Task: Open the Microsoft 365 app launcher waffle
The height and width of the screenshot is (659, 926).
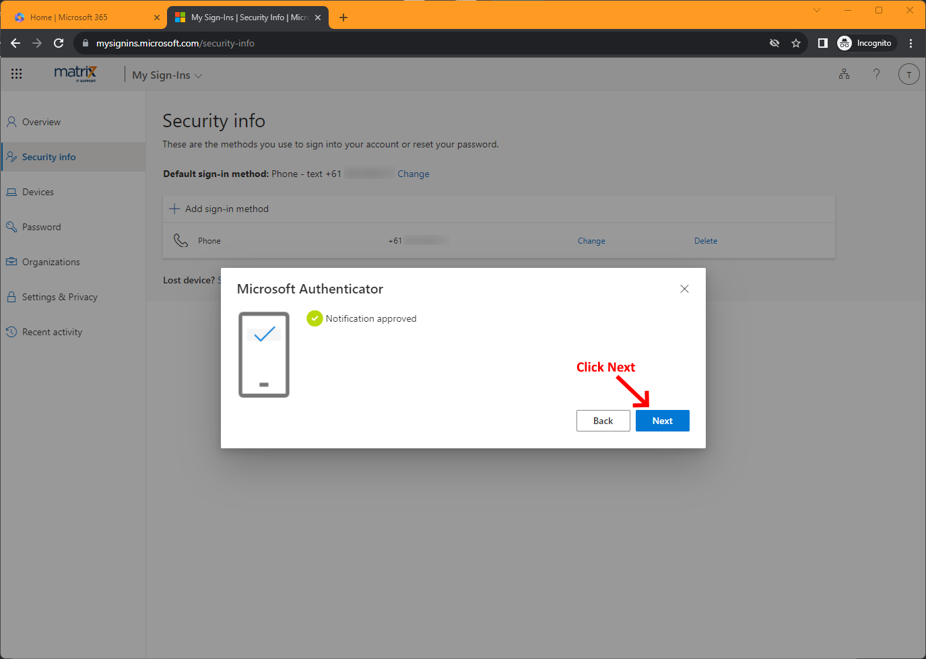Action: click(16, 73)
